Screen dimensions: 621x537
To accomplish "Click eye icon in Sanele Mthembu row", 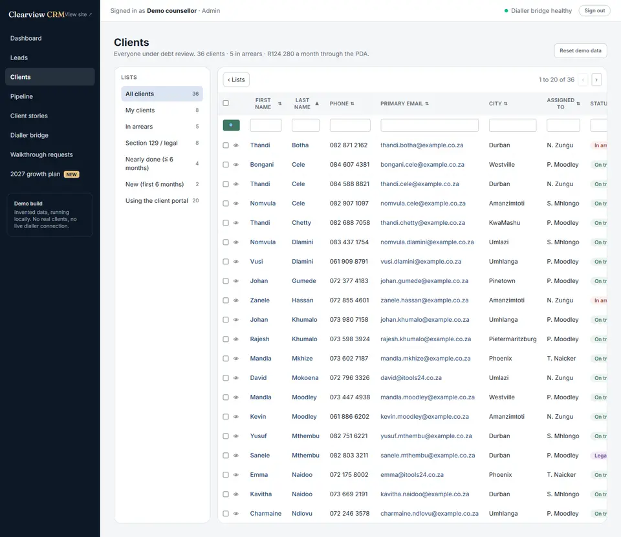I will coord(236,456).
